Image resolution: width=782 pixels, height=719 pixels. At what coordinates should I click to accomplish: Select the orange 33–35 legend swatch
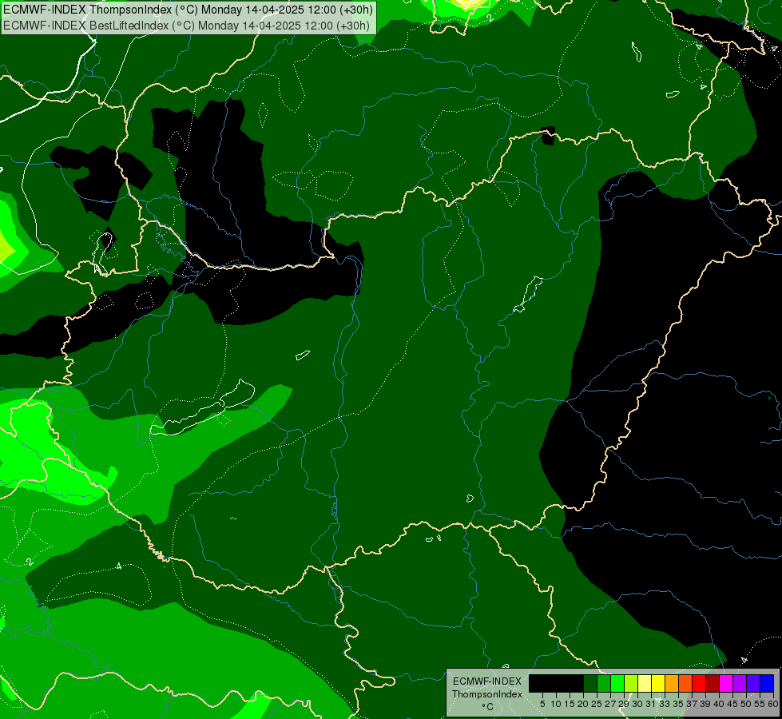tap(672, 683)
